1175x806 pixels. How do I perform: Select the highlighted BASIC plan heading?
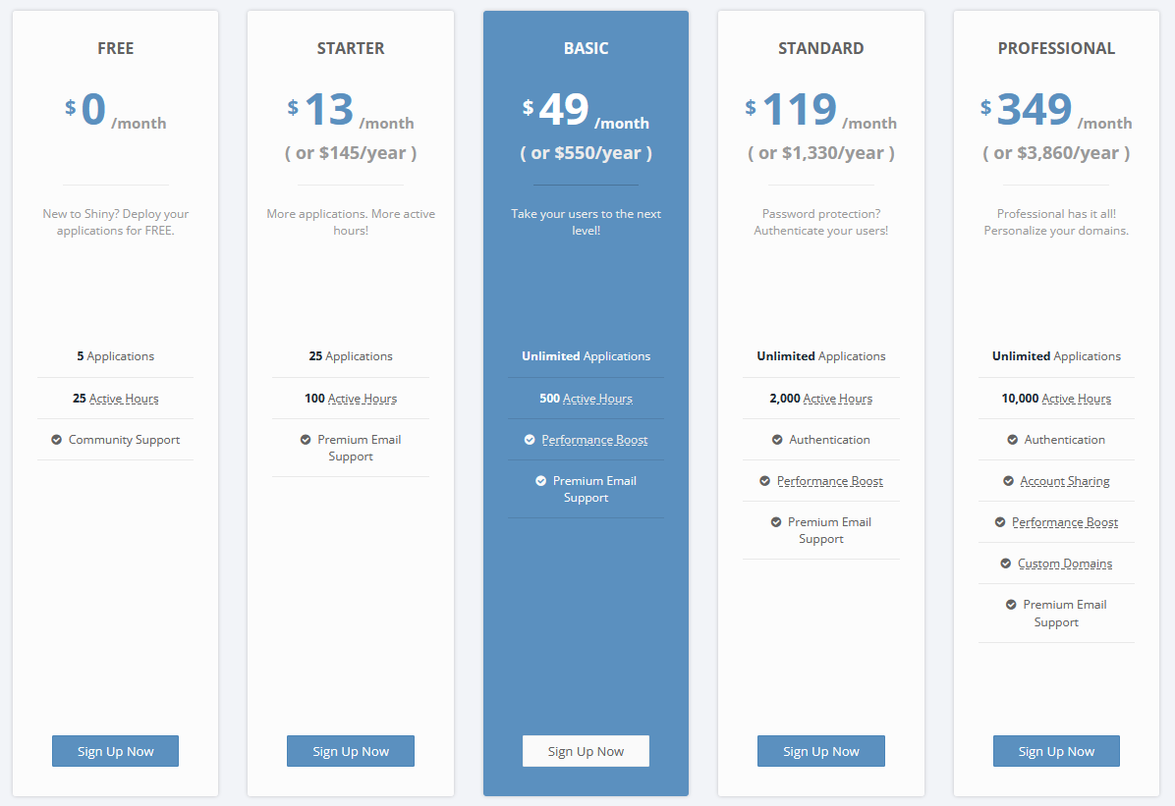click(586, 48)
